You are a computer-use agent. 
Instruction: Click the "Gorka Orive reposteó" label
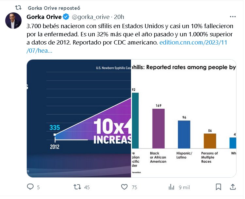pyautogui.click(x=54, y=8)
